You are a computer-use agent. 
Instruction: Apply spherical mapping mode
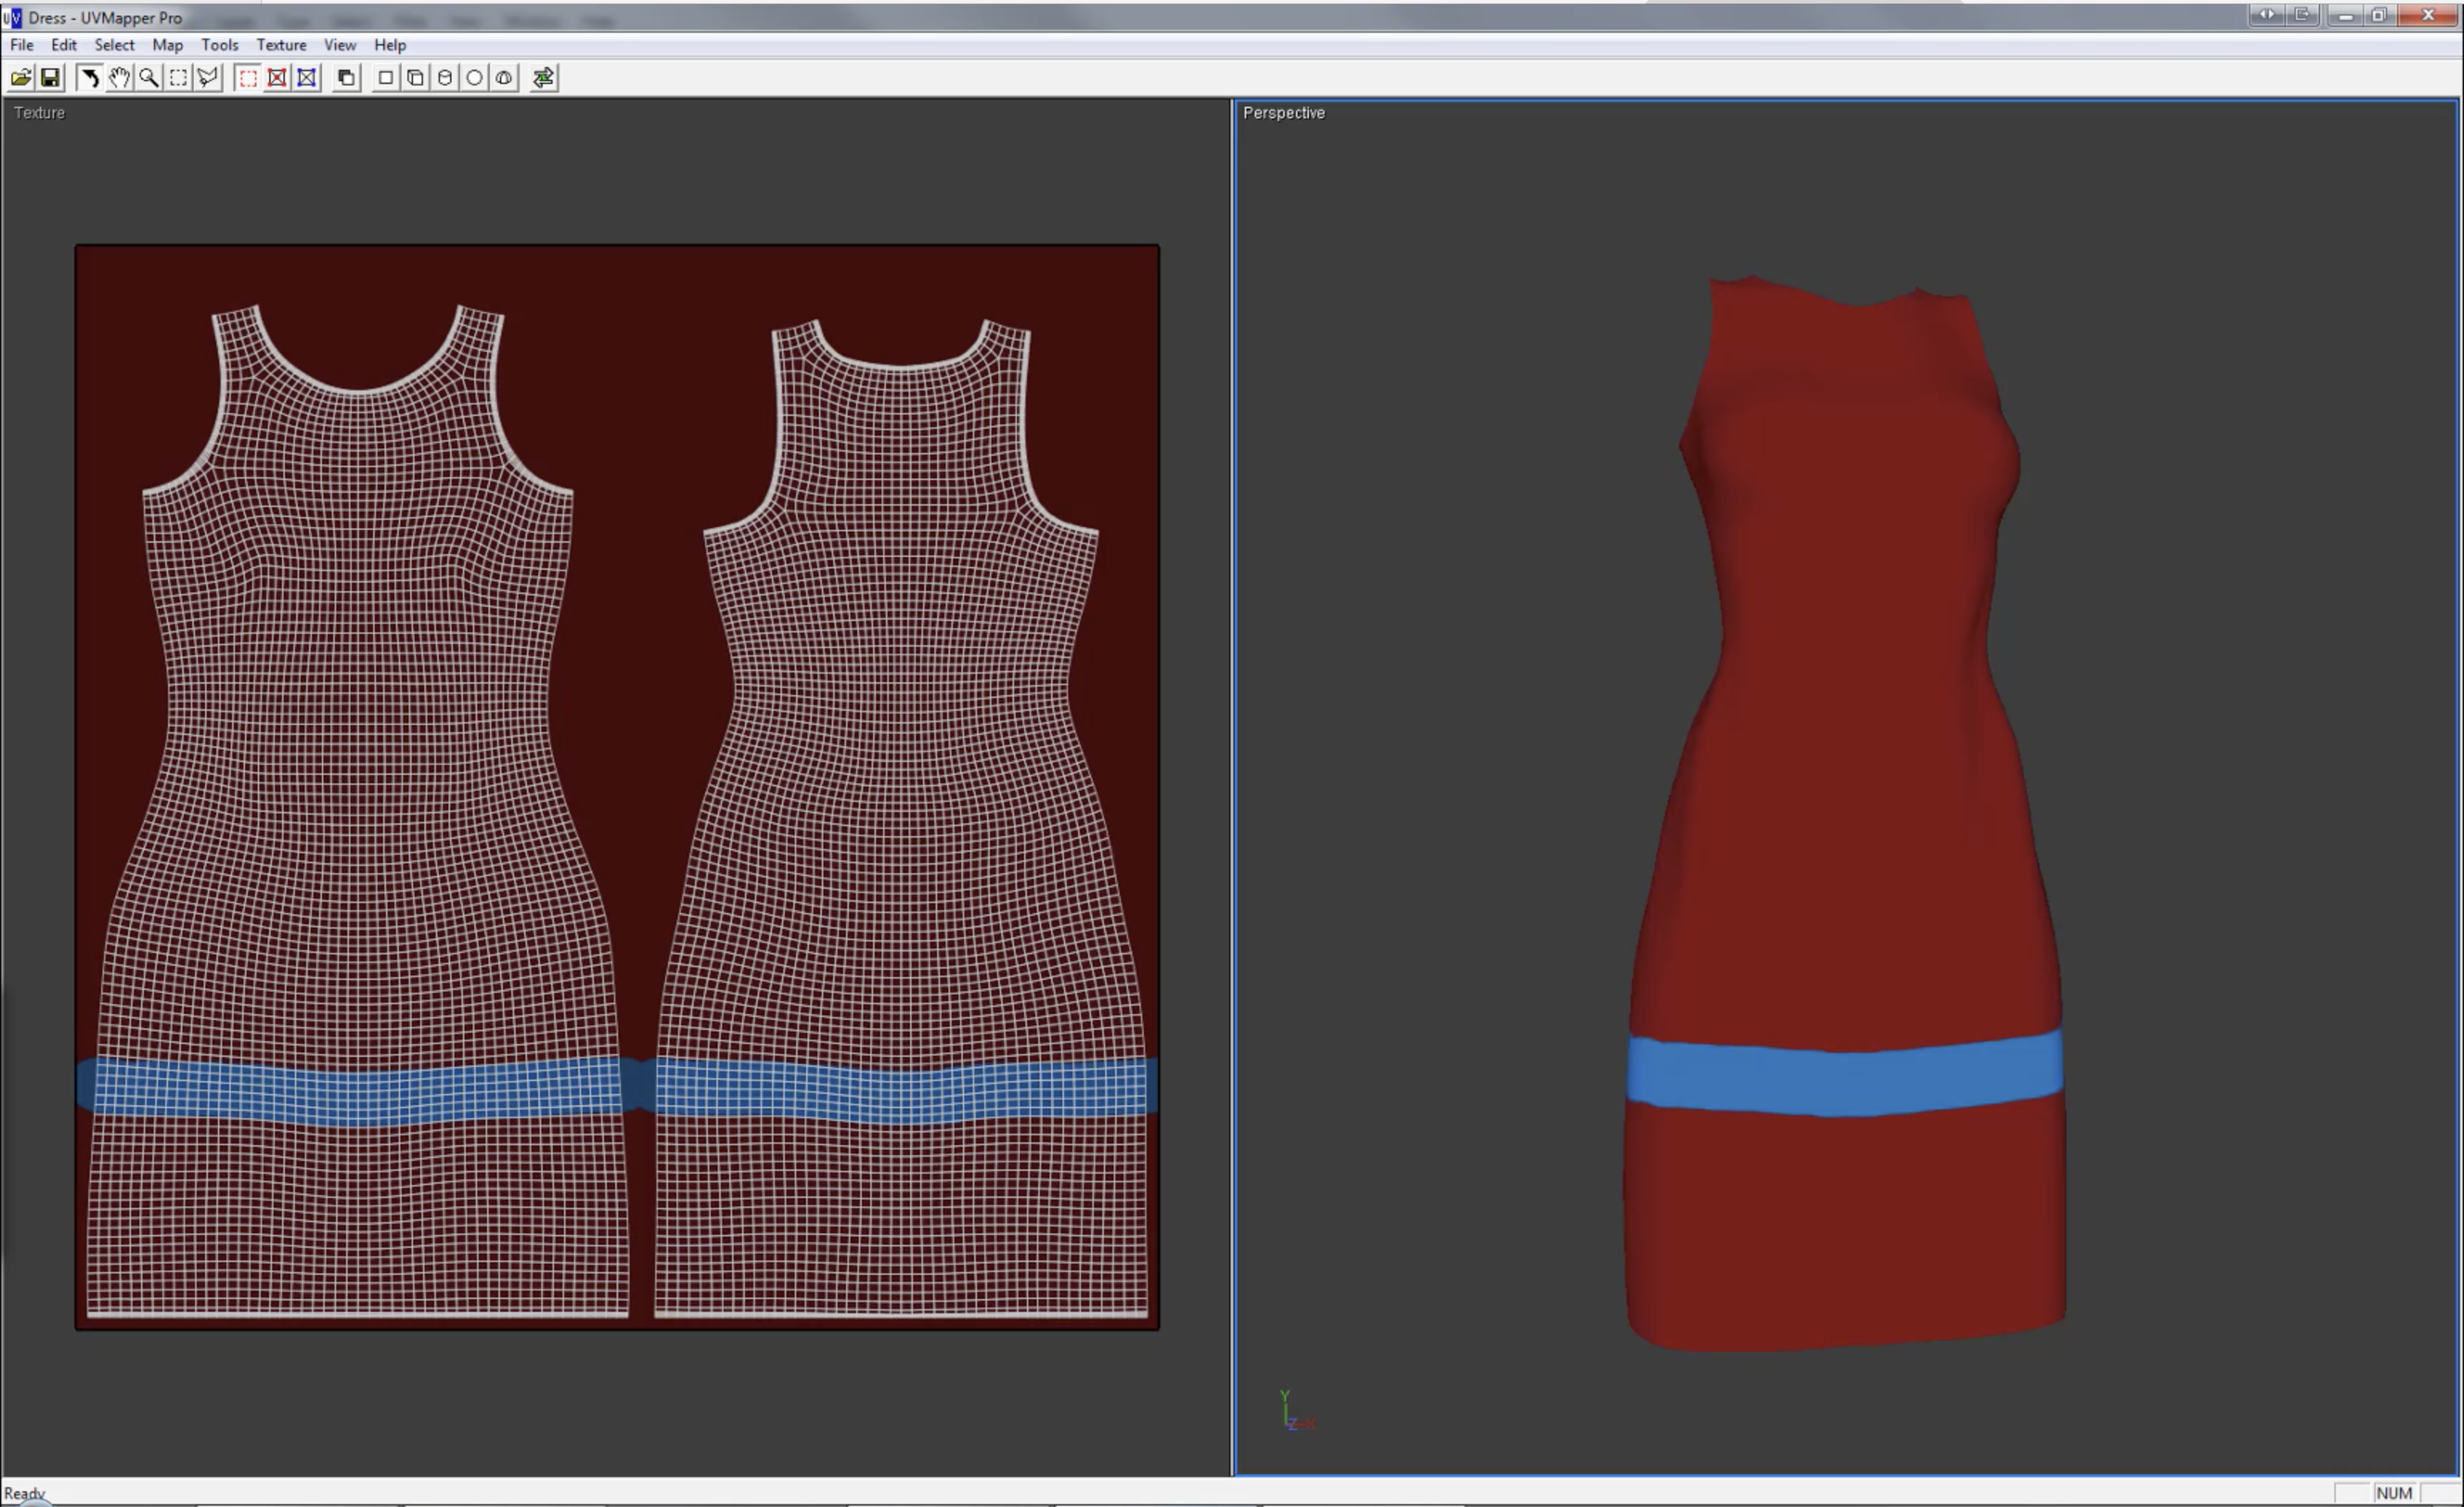point(474,78)
